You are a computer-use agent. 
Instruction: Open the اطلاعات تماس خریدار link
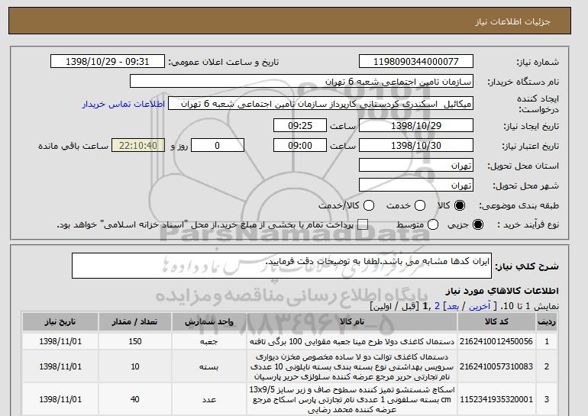(124, 104)
